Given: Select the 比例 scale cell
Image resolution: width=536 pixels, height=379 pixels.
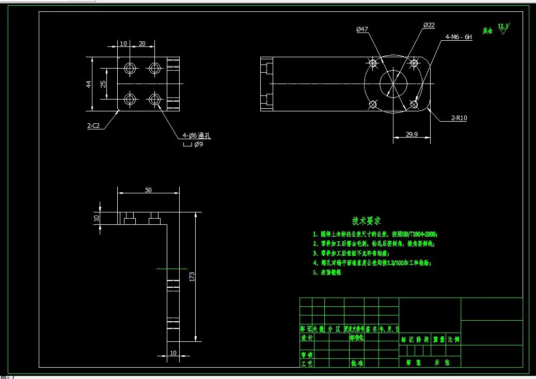Looking at the screenshot, I should pos(453,339).
